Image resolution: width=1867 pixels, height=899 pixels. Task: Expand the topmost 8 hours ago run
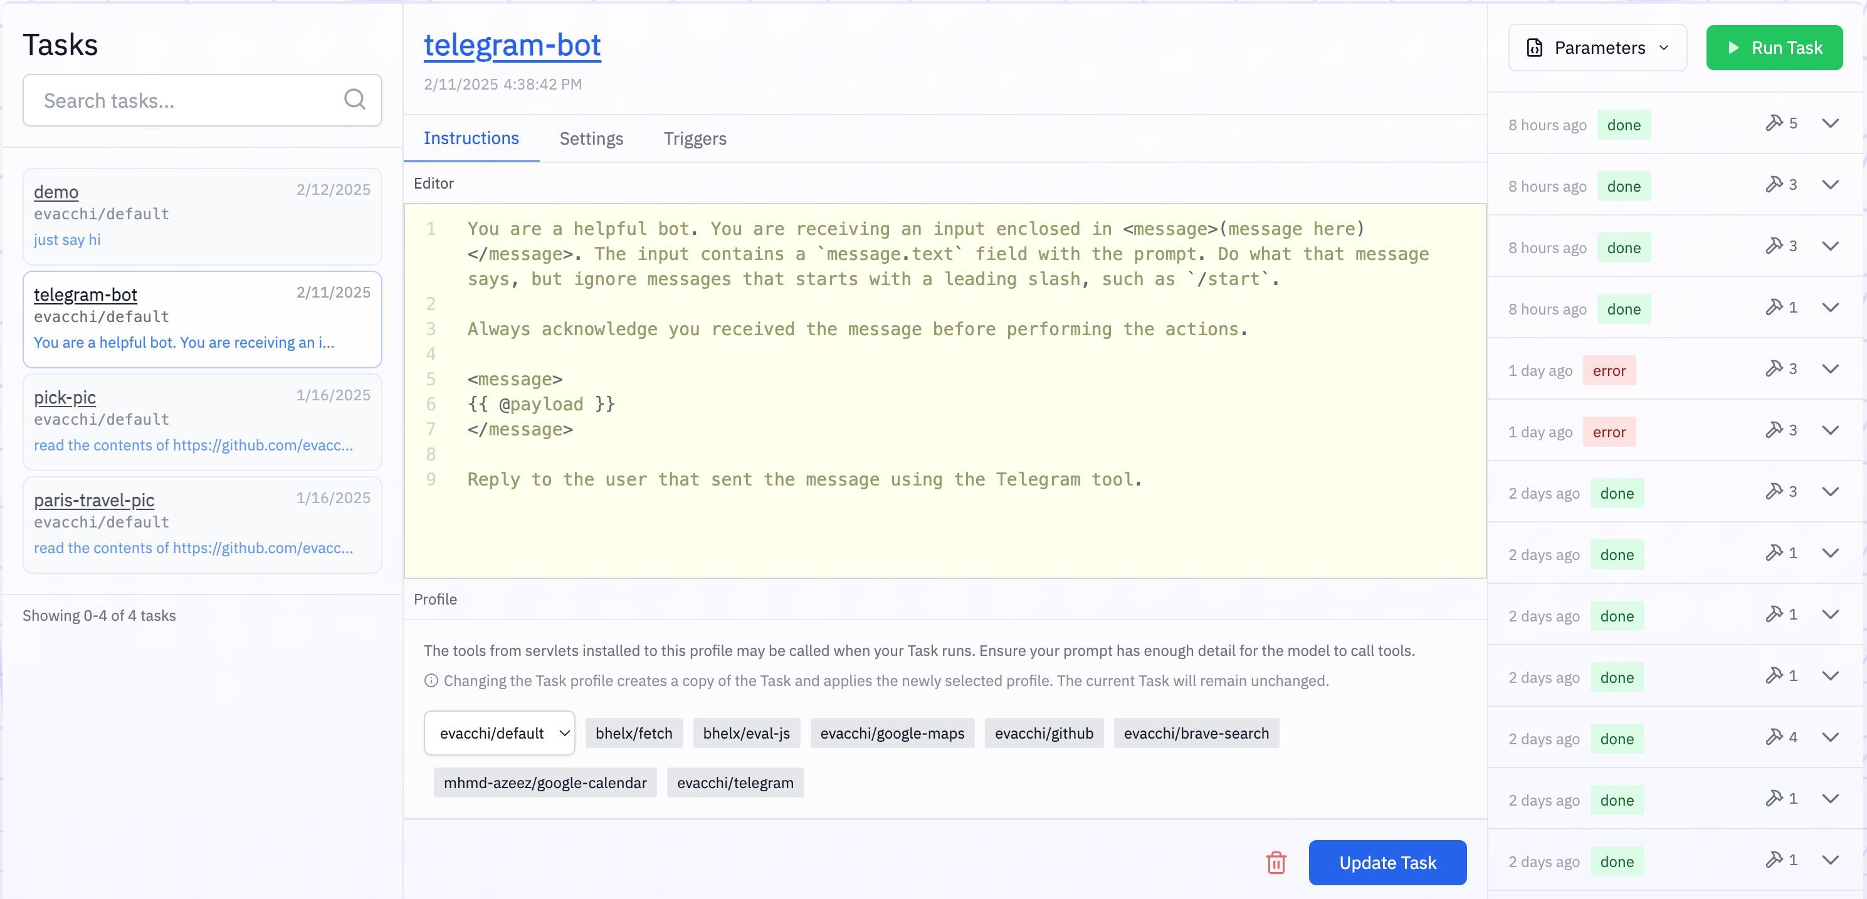point(1830,123)
